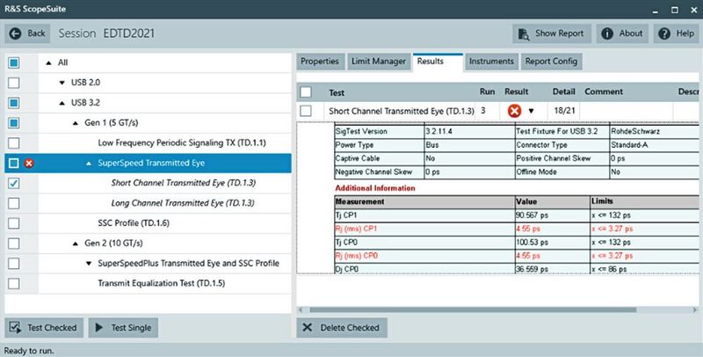Click the Delete Checked X icon
The width and height of the screenshot is (703, 357).
307,327
